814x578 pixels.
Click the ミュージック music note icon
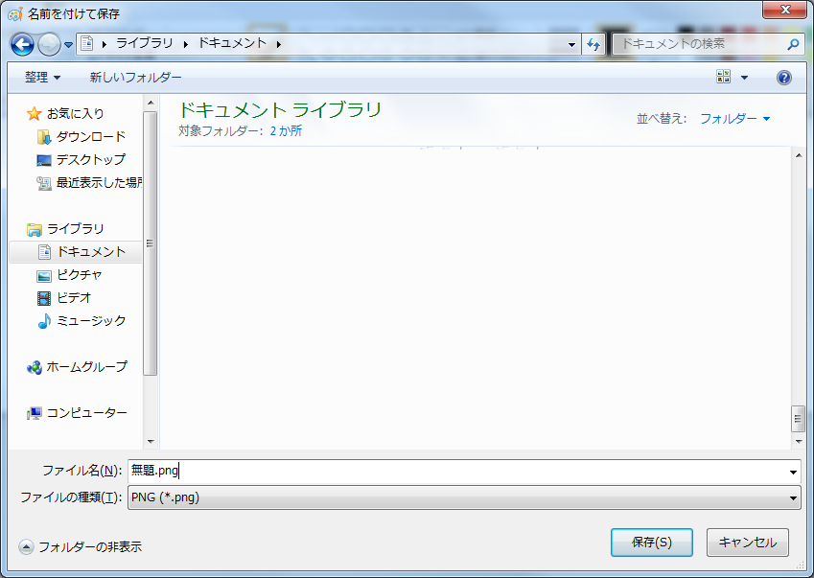tap(44, 321)
